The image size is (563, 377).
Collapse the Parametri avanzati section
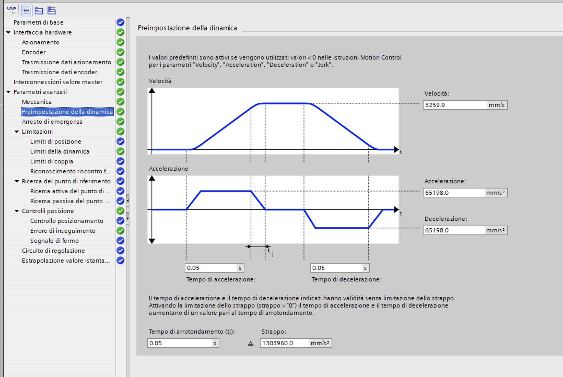pos(9,92)
